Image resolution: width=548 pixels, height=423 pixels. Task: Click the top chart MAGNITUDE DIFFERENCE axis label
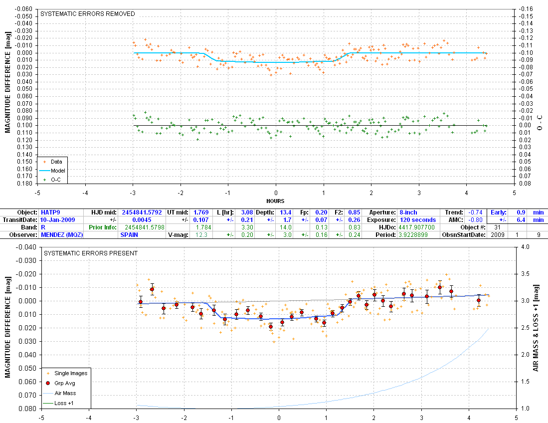pos(8,82)
